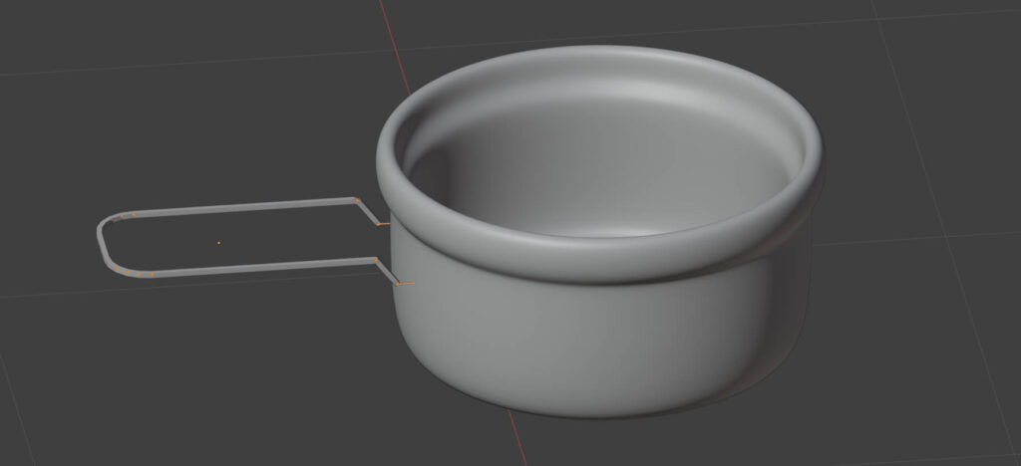
Task: Click the upper diagonal bend of the handle
Action: 368,212
